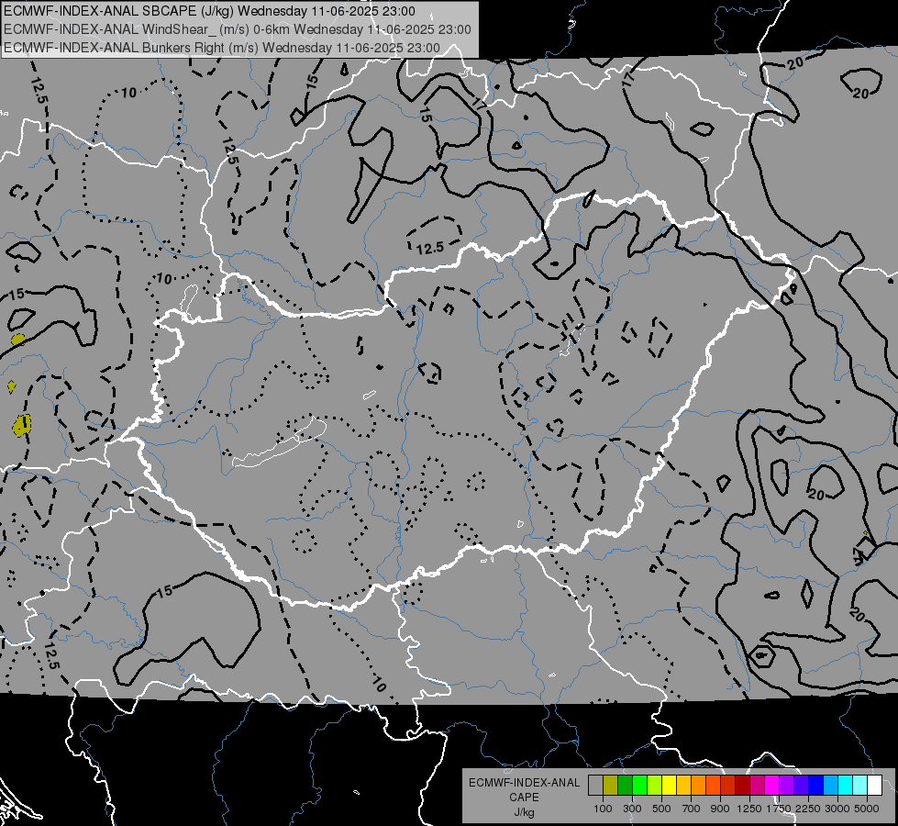Click the 12.5 label inside closed dashed oval
Viewport: 898px width, 826px height.
point(430,248)
